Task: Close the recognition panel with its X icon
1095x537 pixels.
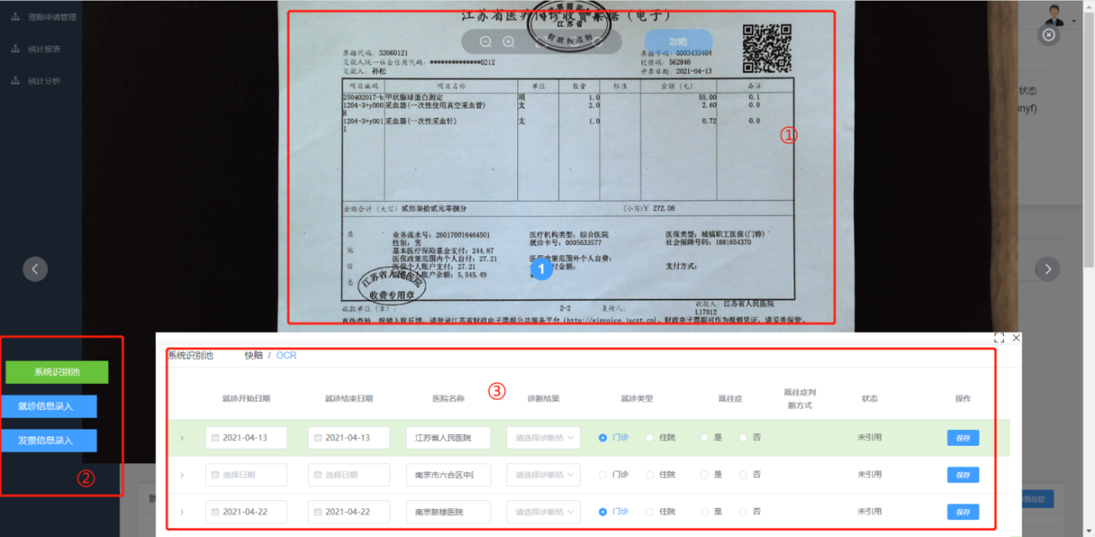Action: 1016,338
